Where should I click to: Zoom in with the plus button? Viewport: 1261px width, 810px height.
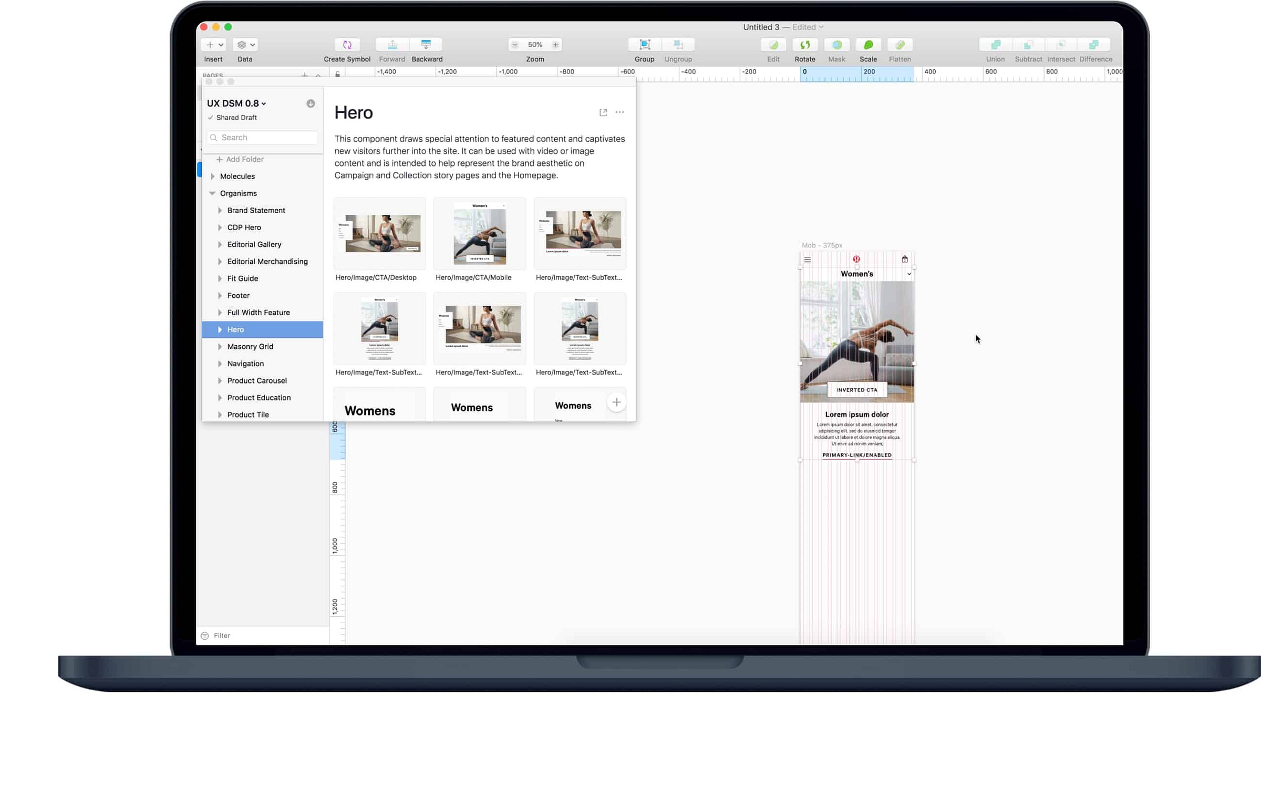[x=555, y=45]
